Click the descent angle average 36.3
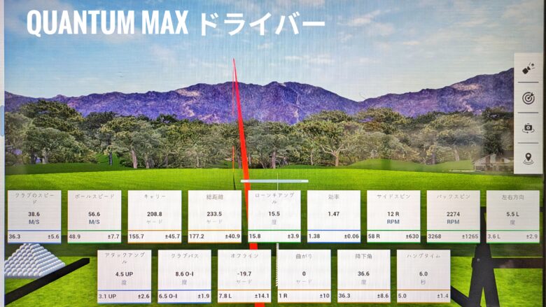Screen dimensions: 546x307 click(x=344, y=297)
